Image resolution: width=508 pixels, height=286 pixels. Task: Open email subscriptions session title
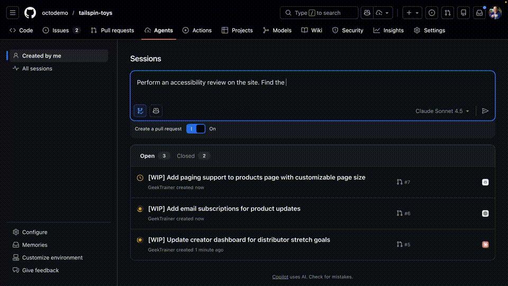[x=224, y=209]
